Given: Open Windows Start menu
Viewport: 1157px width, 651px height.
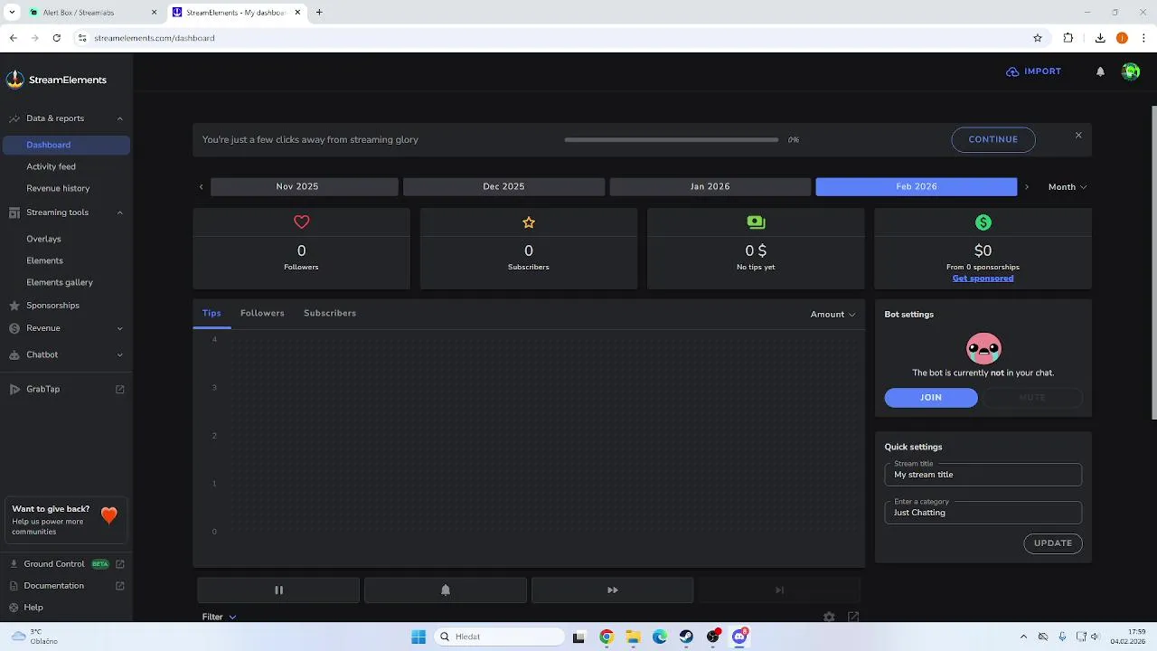Looking at the screenshot, I should point(419,637).
